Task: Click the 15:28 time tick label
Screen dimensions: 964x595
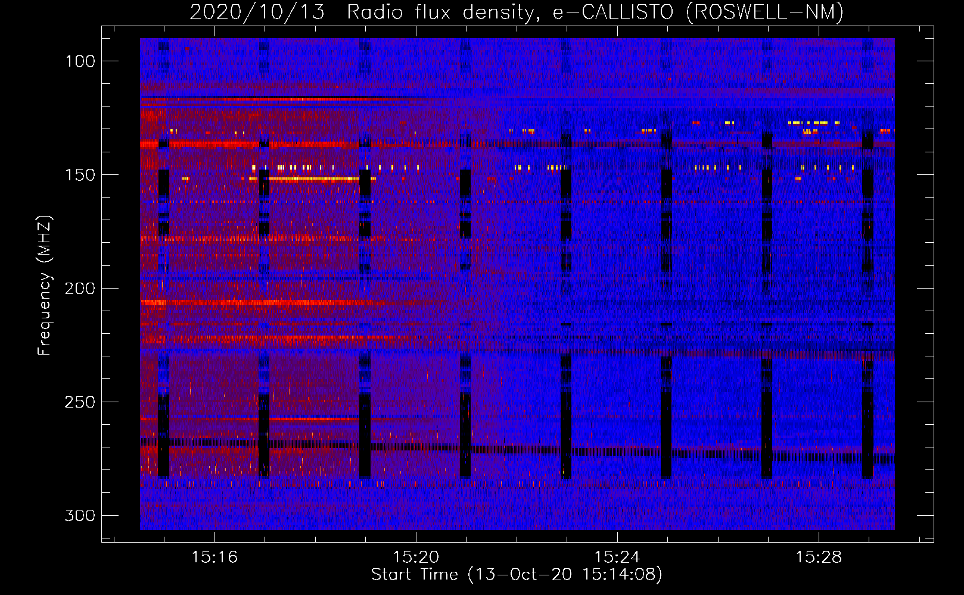Action: click(819, 558)
